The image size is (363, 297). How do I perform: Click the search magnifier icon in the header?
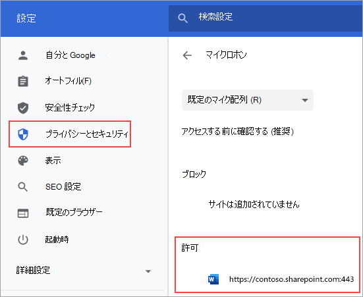(182, 18)
